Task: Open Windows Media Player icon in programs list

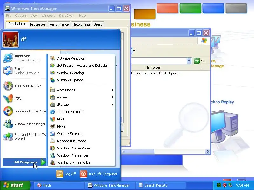Action: click(52, 148)
